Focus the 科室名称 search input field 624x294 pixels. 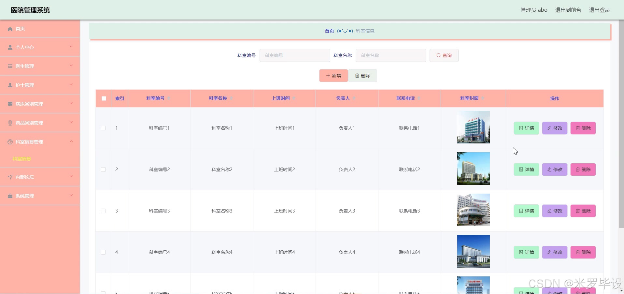(x=391, y=55)
